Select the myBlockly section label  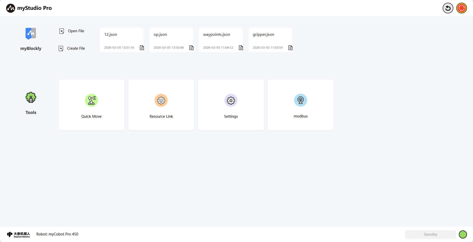tap(31, 48)
